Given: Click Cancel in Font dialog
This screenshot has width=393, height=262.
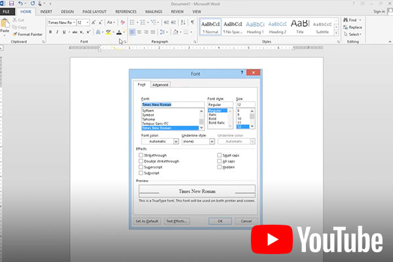Looking at the screenshot, I should point(246,221).
